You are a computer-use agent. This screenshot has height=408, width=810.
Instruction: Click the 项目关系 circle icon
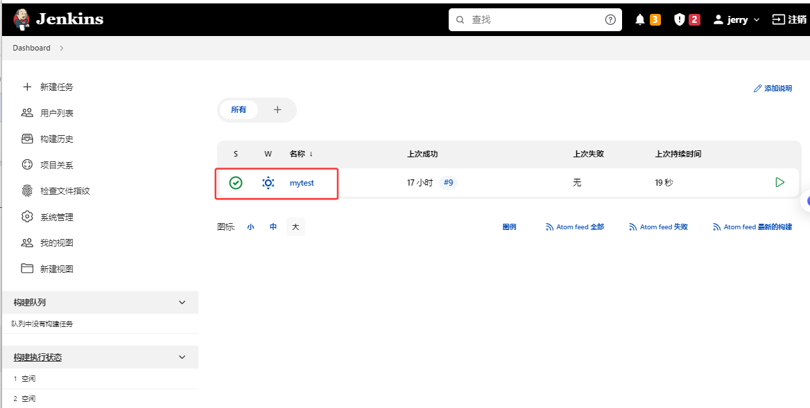[27, 165]
